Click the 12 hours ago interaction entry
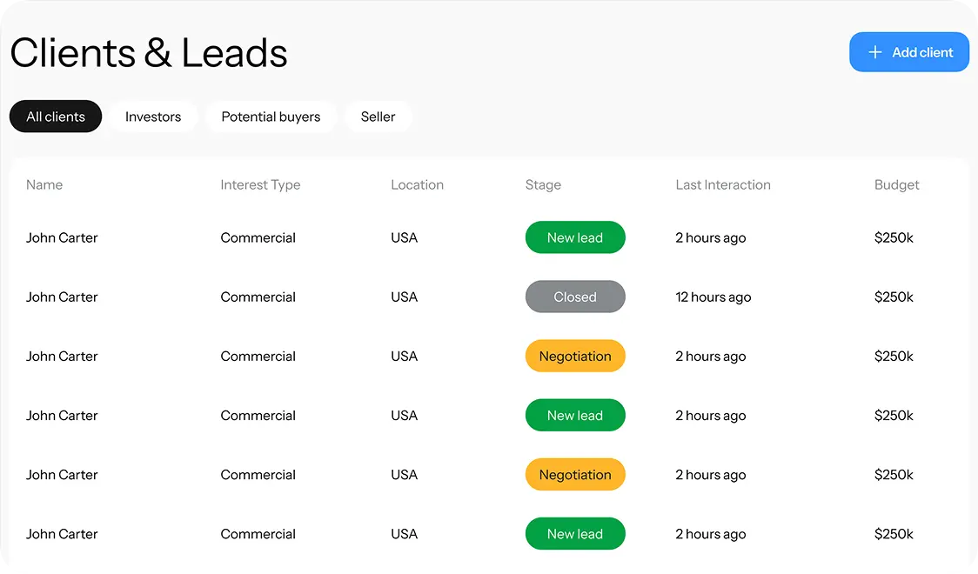 [713, 297]
